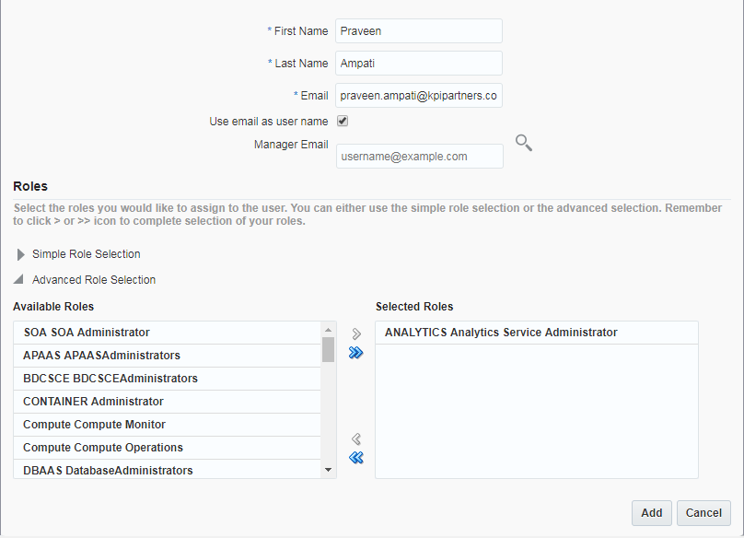Select ANALYTICS Analytics Service Administrator in Selected Roles
The width and height of the screenshot is (744, 538).
[501, 333]
